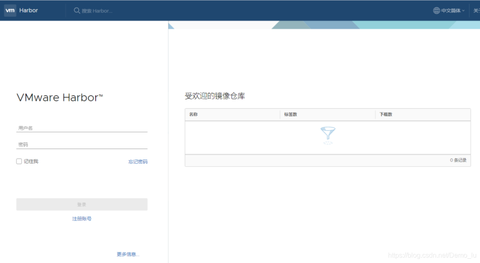Click the 0 条记录 footer text
This screenshot has height=263, width=480.
point(458,160)
